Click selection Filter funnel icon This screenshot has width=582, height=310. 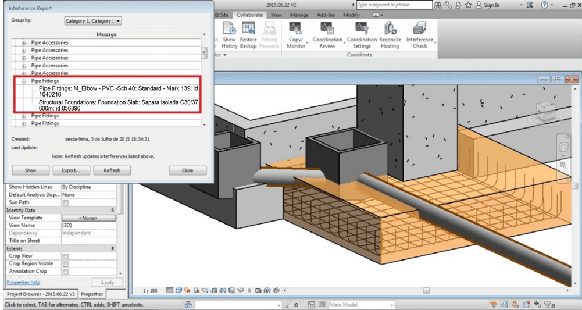pyautogui.click(x=548, y=305)
